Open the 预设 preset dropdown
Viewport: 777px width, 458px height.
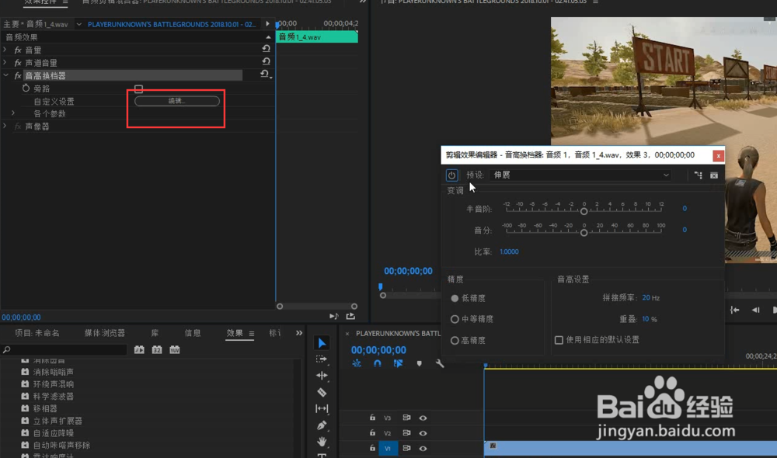pos(580,175)
